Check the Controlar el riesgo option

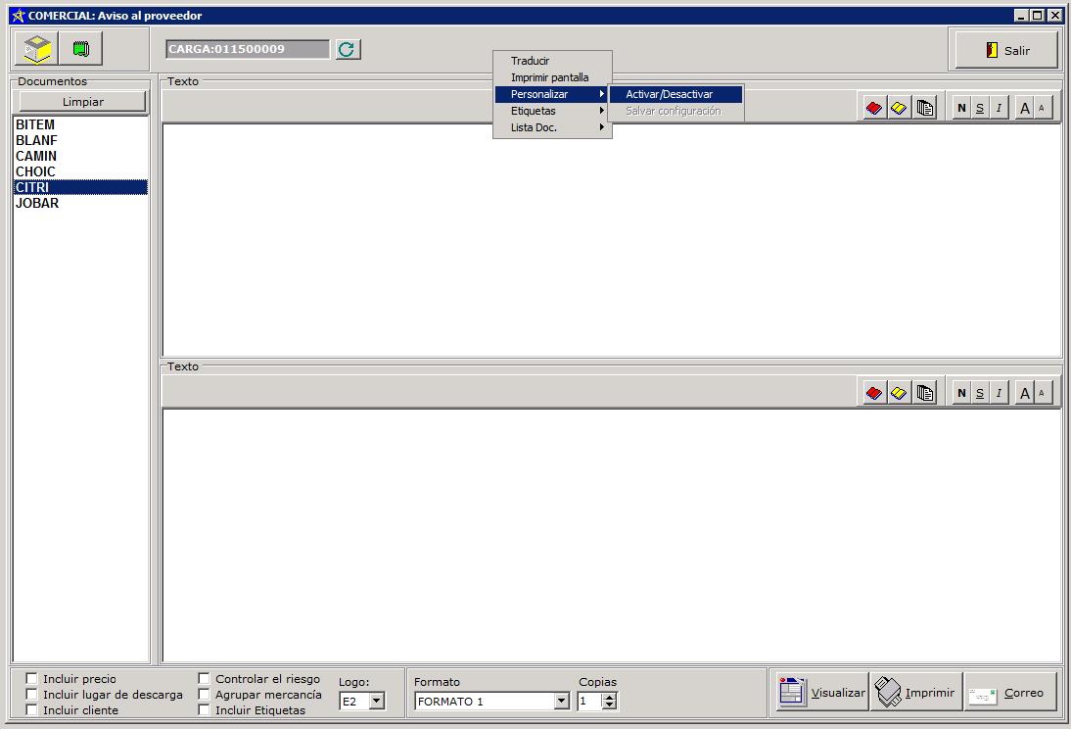tap(205, 678)
